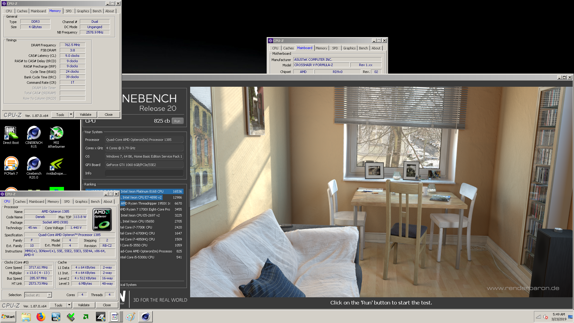Click Close in bottom CPU-Z window
The width and height of the screenshot is (574, 323).
click(x=107, y=305)
